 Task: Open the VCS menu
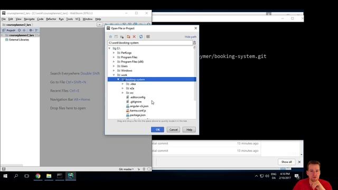[78, 19]
